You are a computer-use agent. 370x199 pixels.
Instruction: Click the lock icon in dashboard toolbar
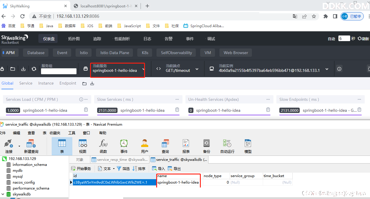point(2,69)
